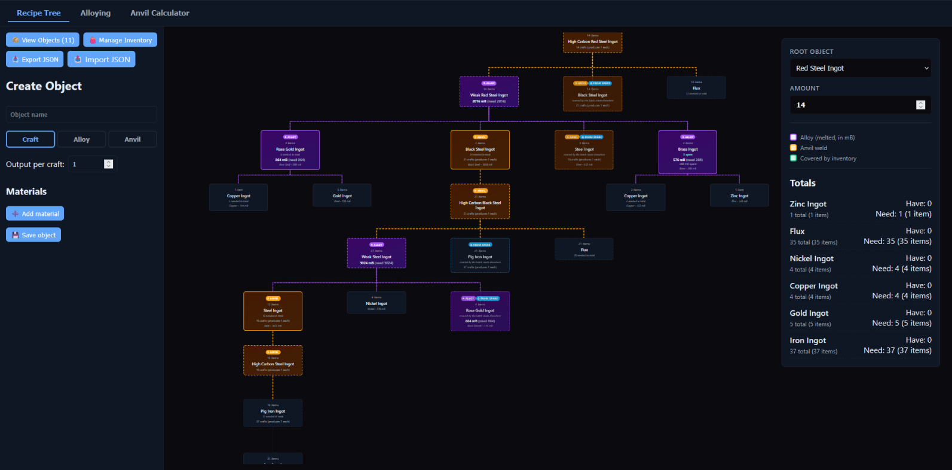Click the orange Anvil weld legend swatch

coord(794,148)
